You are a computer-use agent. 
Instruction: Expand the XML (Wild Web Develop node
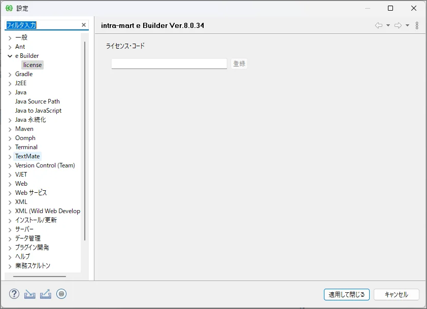click(10, 212)
